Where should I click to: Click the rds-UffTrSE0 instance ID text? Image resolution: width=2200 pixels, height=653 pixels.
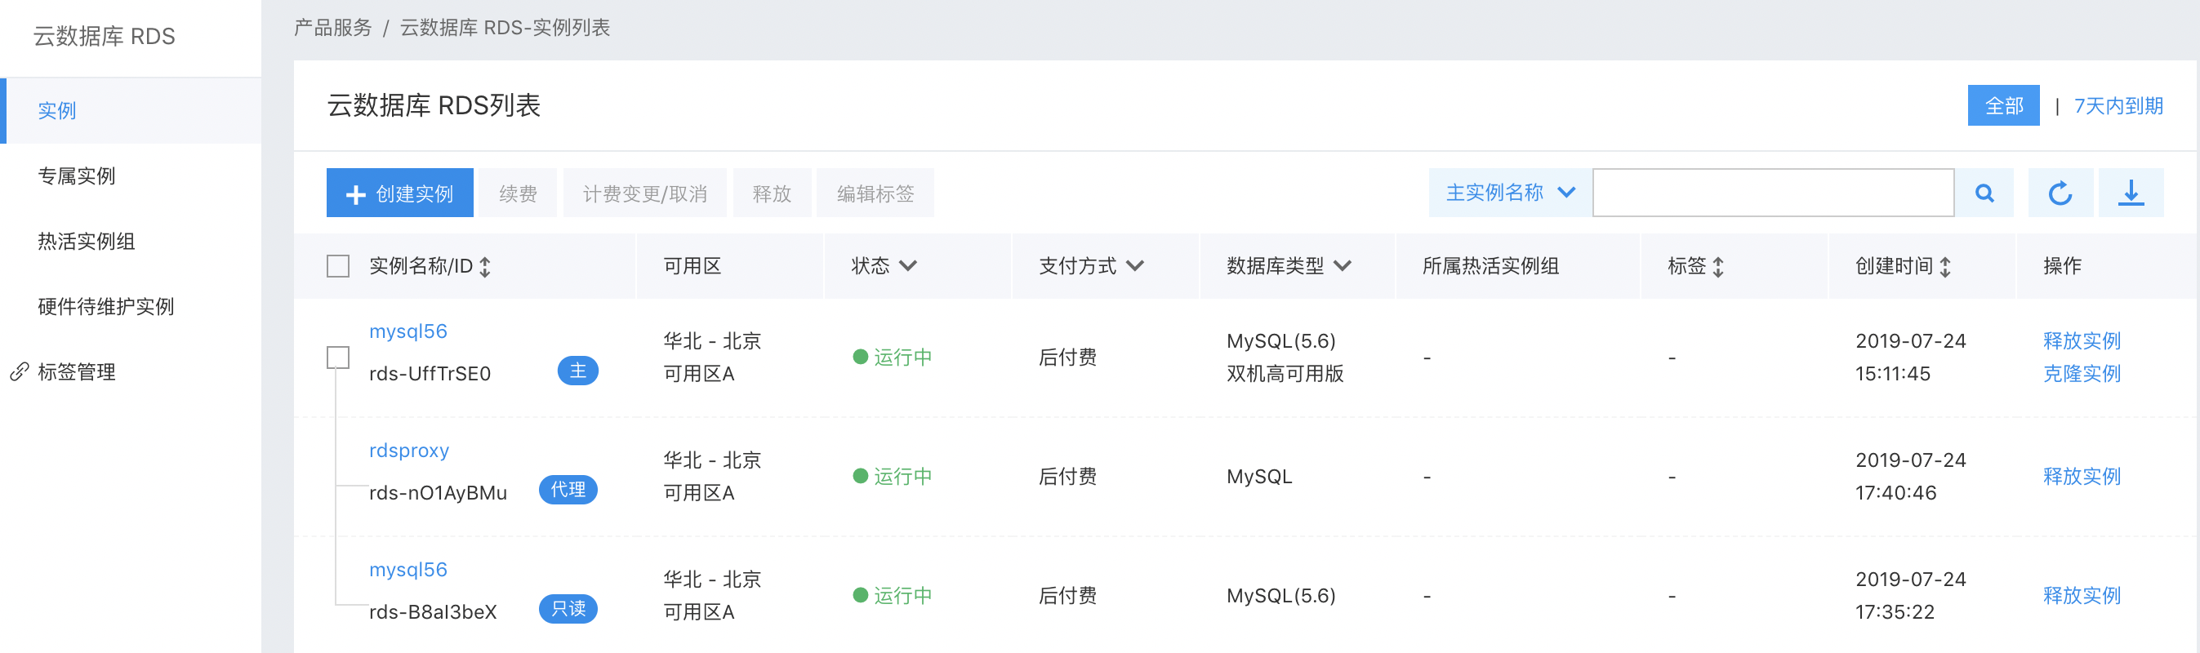(x=430, y=374)
